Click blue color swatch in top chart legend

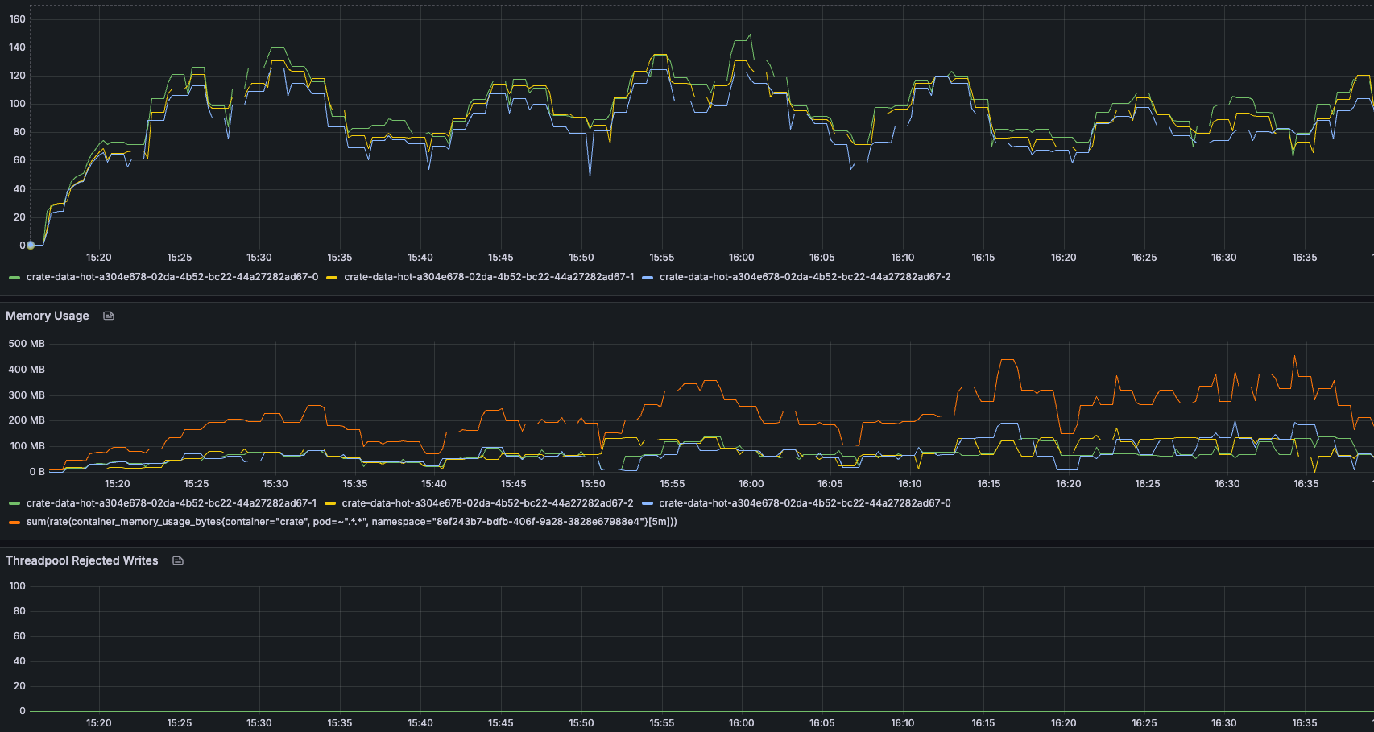click(648, 277)
